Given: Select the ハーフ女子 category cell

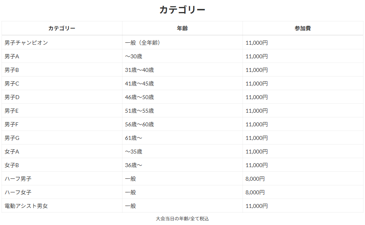Looking at the screenshot, I should [x=18, y=192].
